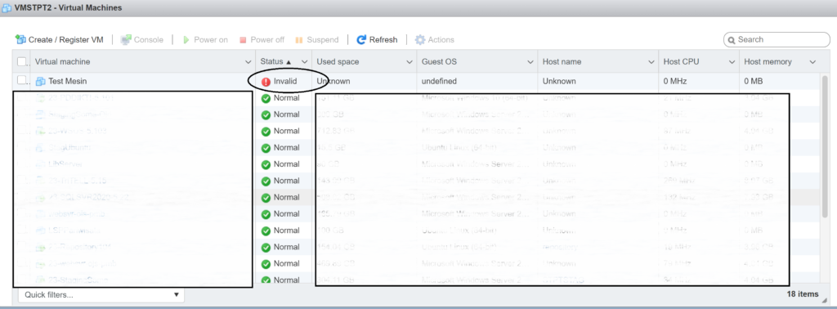
Task: Sort by Status column header text
Action: 271,62
